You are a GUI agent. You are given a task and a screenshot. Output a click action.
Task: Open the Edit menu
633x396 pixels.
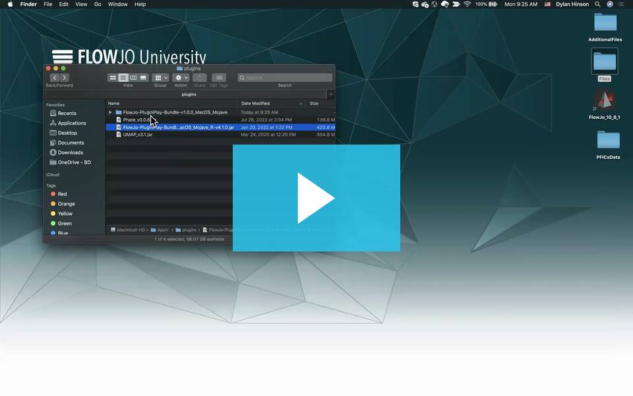(x=64, y=4)
